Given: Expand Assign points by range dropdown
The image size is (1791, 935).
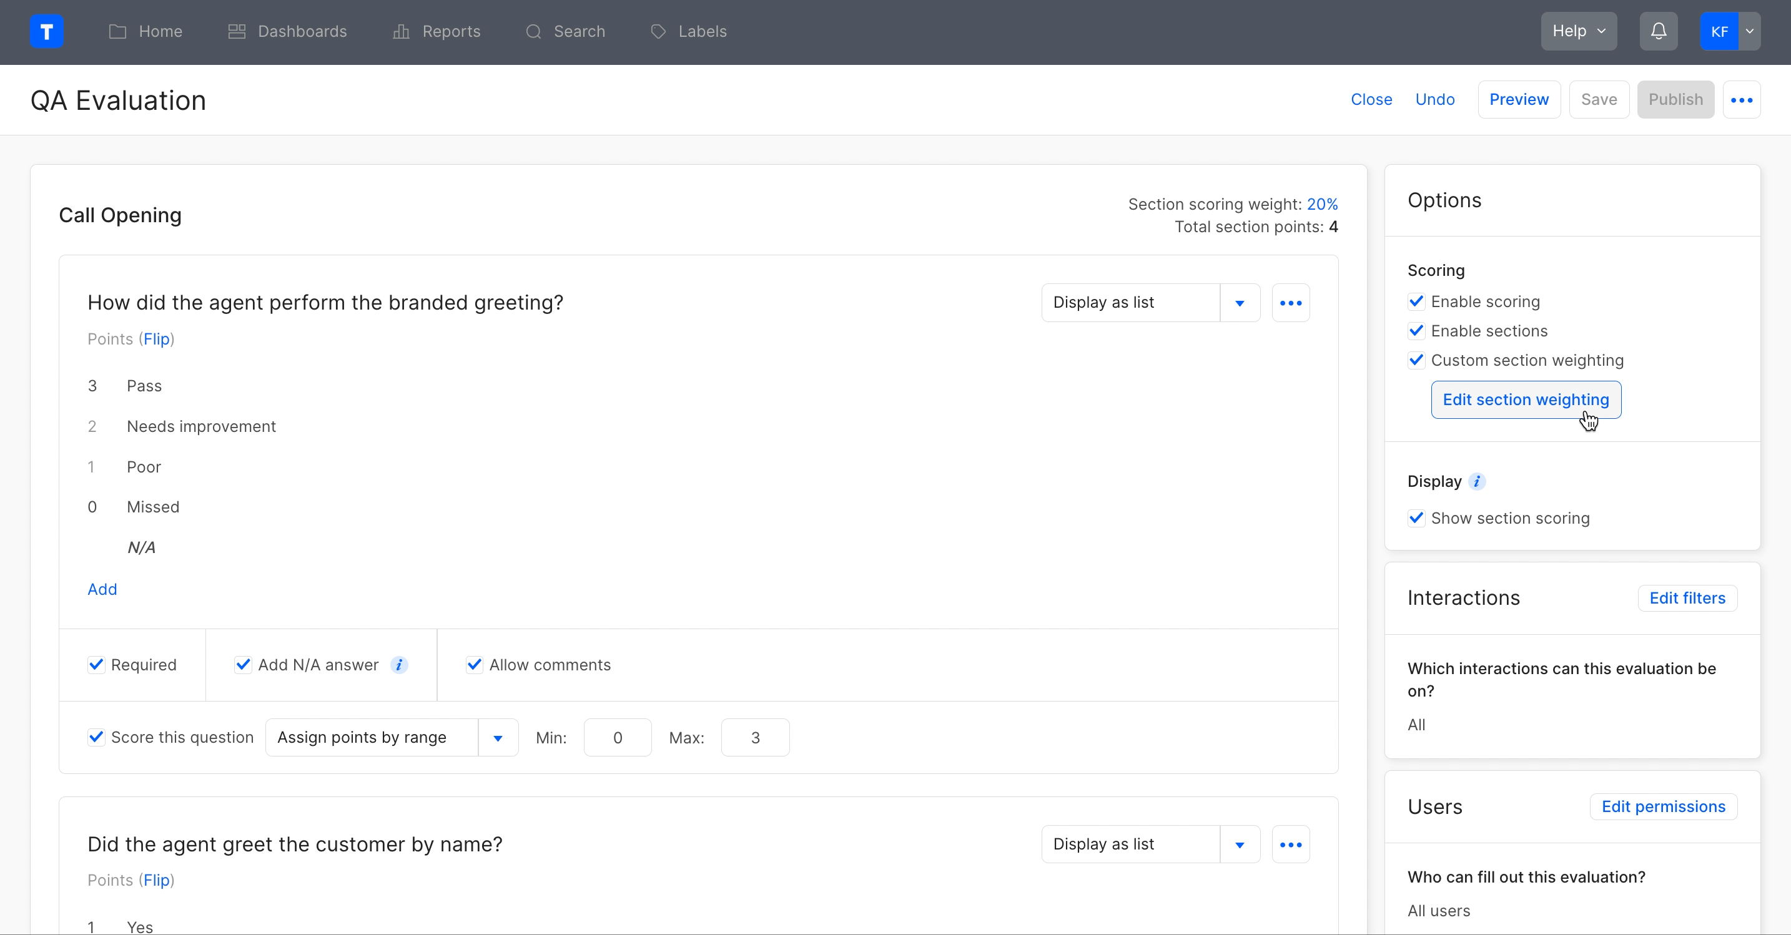Looking at the screenshot, I should pos(498,738).
